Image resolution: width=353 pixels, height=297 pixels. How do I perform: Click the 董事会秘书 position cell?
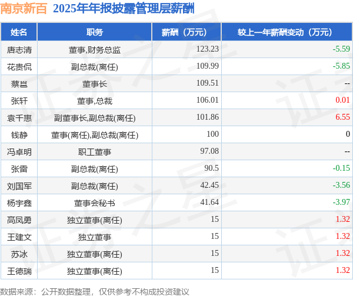click(95, 203)
